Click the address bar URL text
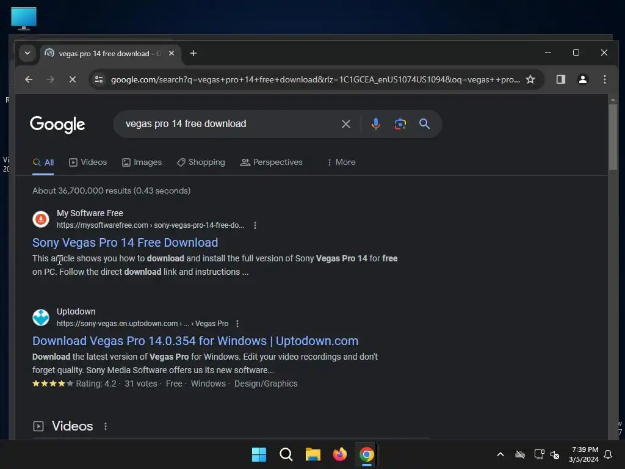Viewport: 625px width, 469px height. pos(316,79)
